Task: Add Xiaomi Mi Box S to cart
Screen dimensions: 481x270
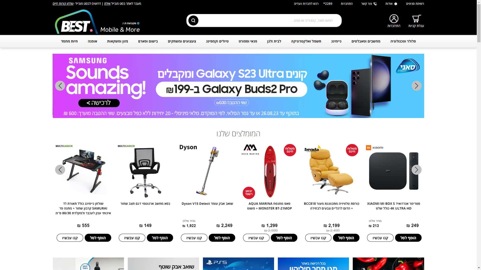Action: (408, 238)
